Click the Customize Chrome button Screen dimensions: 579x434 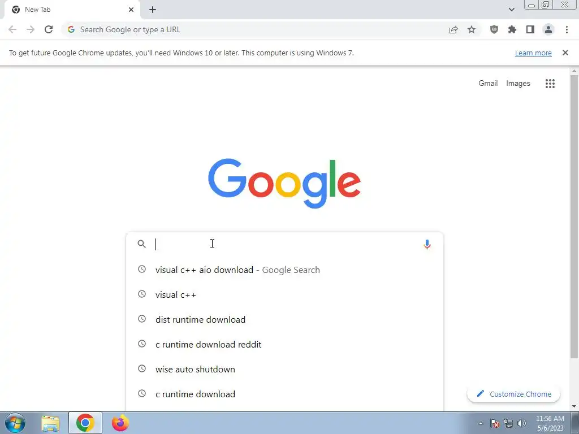(513, 394)
